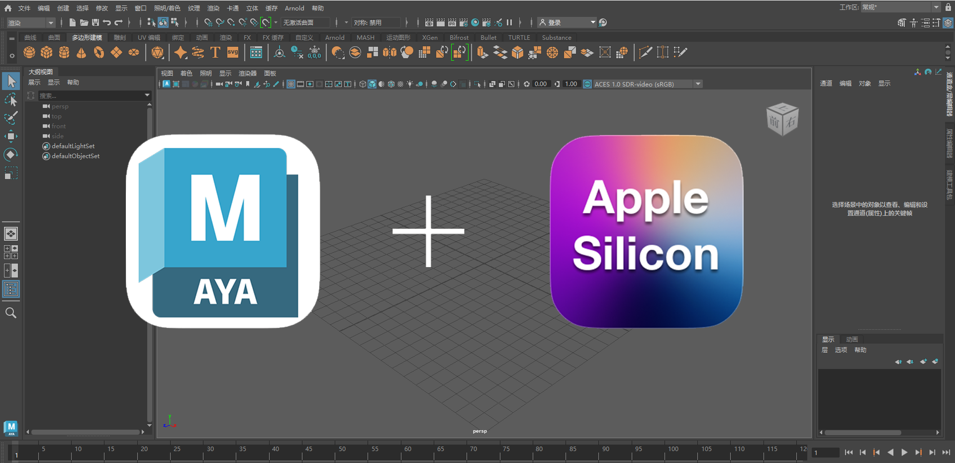Toggle isolate select in viewport toolbar

click(477, 84)
